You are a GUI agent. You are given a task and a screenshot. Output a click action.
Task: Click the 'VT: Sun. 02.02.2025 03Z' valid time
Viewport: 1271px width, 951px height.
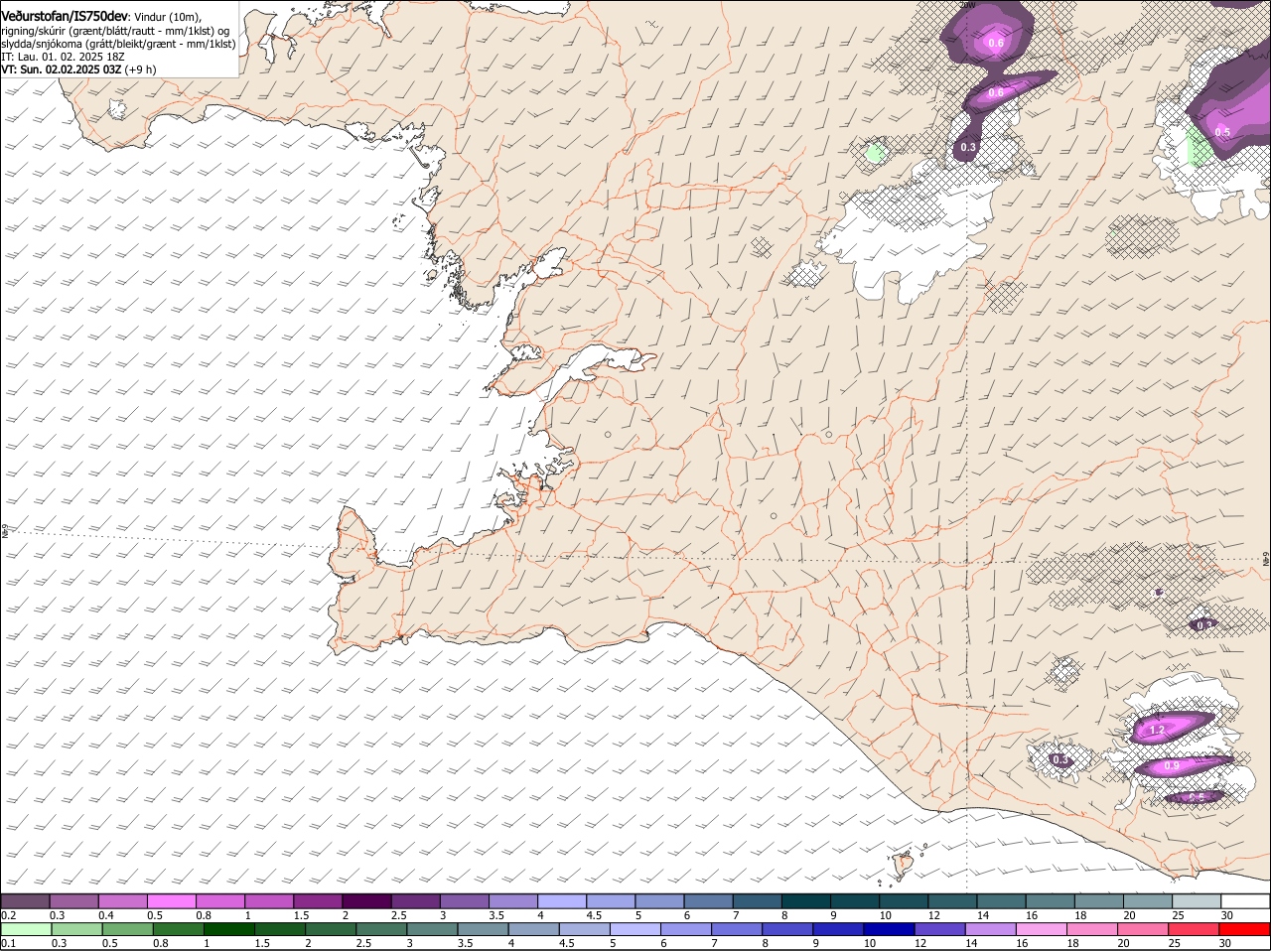pyautogui.click(x=62, y=70)
